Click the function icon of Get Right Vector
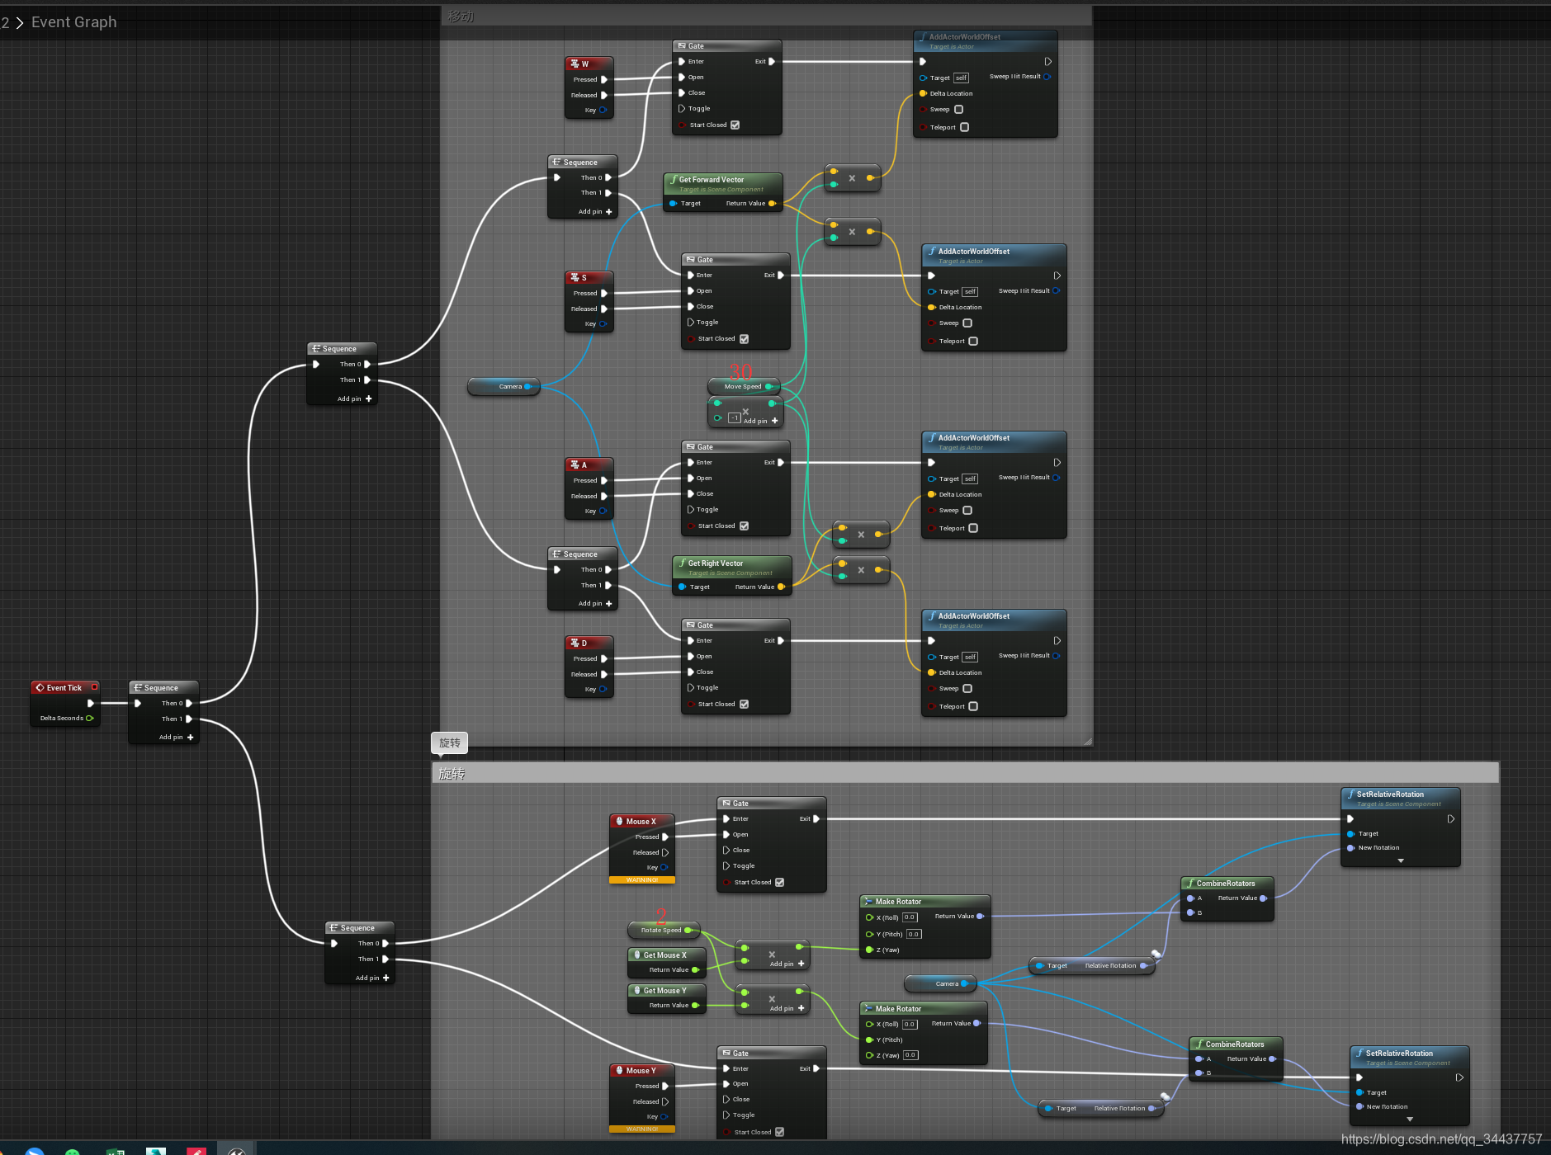 click(683, 563)
